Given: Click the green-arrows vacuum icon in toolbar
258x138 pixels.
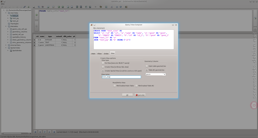Looking at the screenshot, I should pos(28,7).
